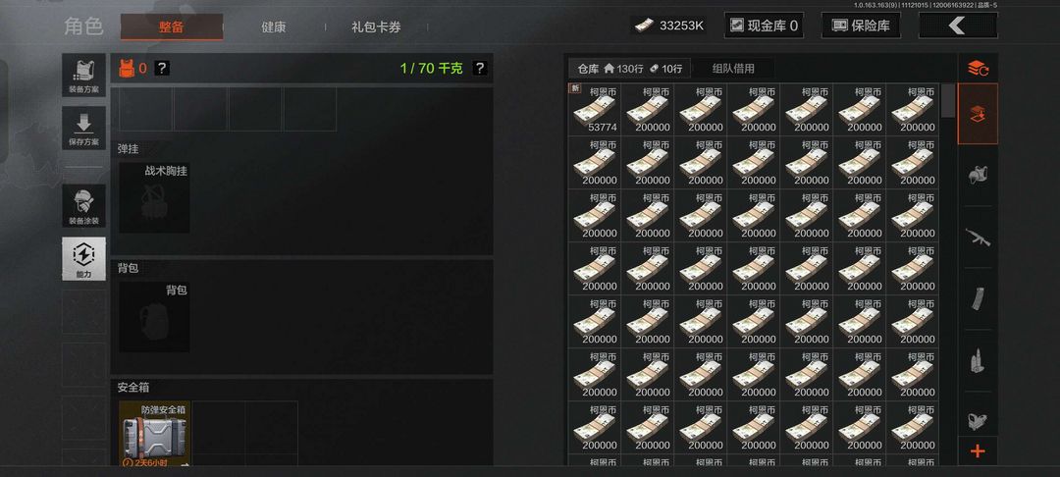
Task: Click the warehouse sort icon at top
Action: (978, 69)
